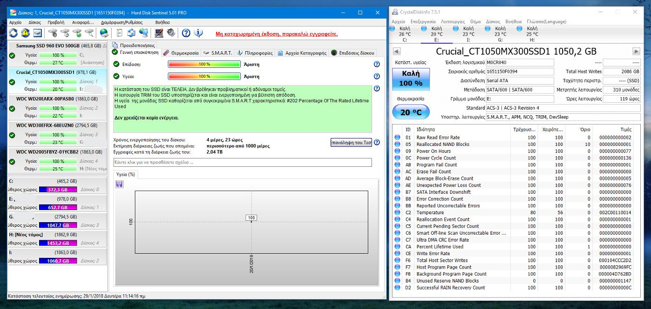Go to next disk arrow in CrystalDiskInfo
The width and height of the screenshot is (651, 309).
[x=636, y=51]
